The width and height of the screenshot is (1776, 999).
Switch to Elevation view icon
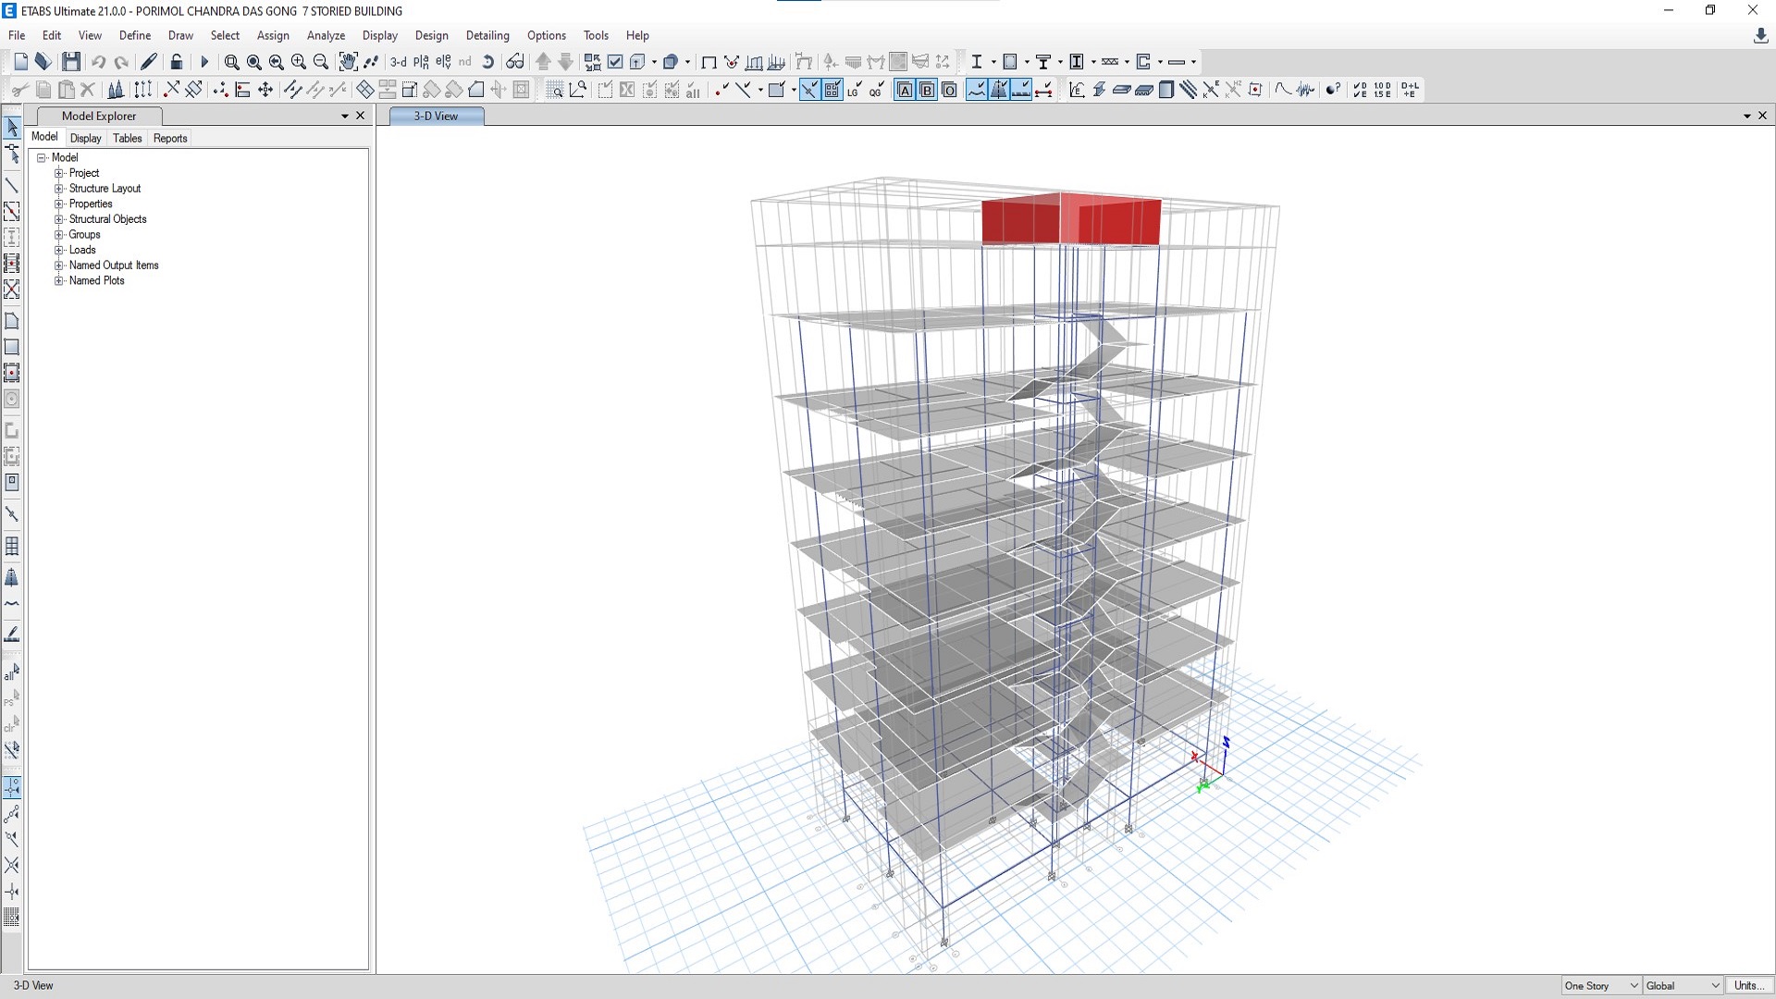(443, 62)
